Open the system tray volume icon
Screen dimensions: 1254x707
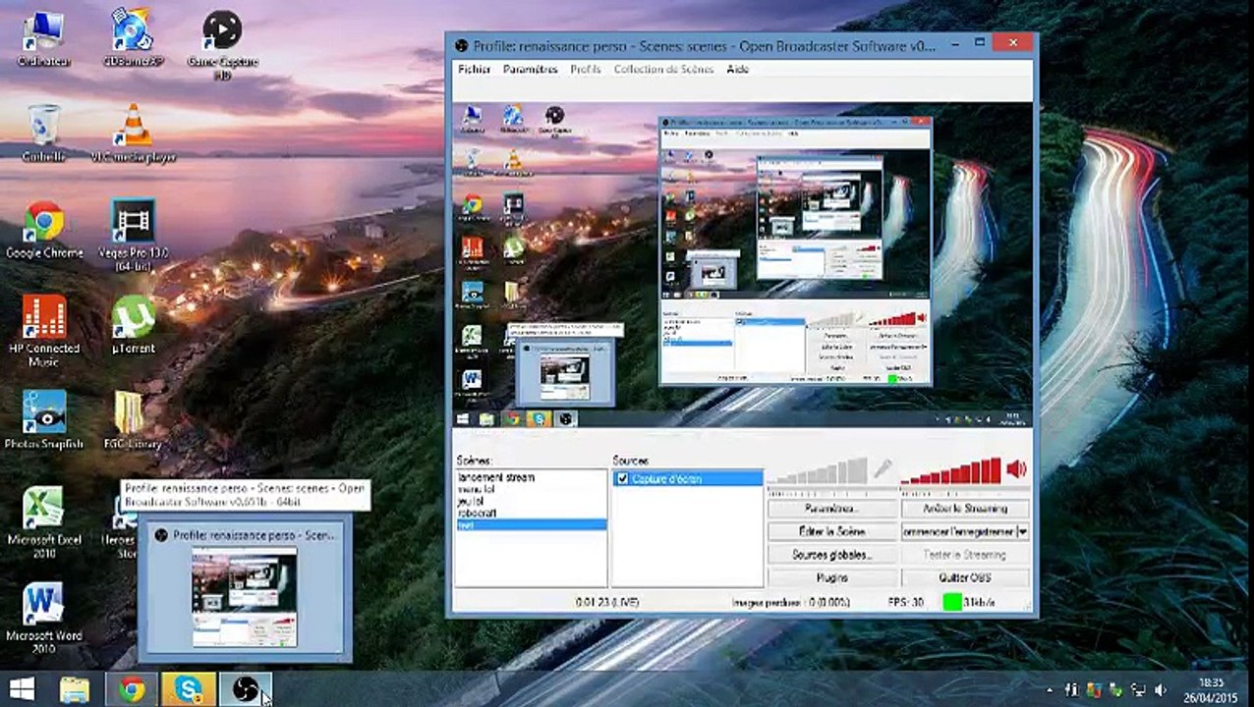click(x=1161, y=690)
